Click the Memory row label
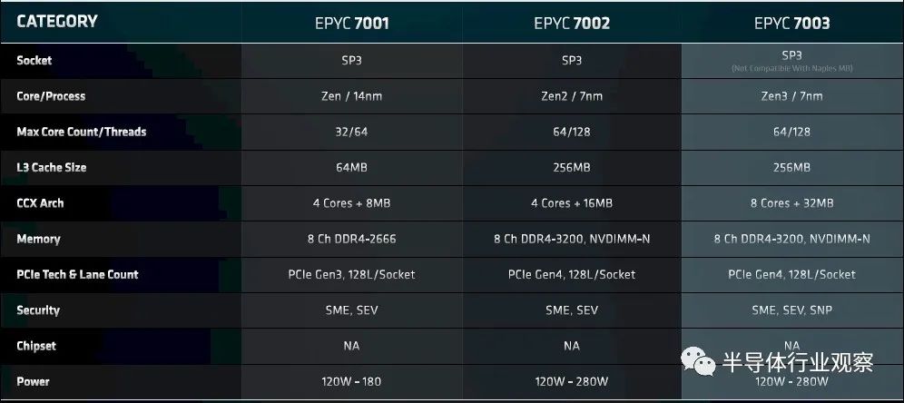 click(x=38, y=239)
